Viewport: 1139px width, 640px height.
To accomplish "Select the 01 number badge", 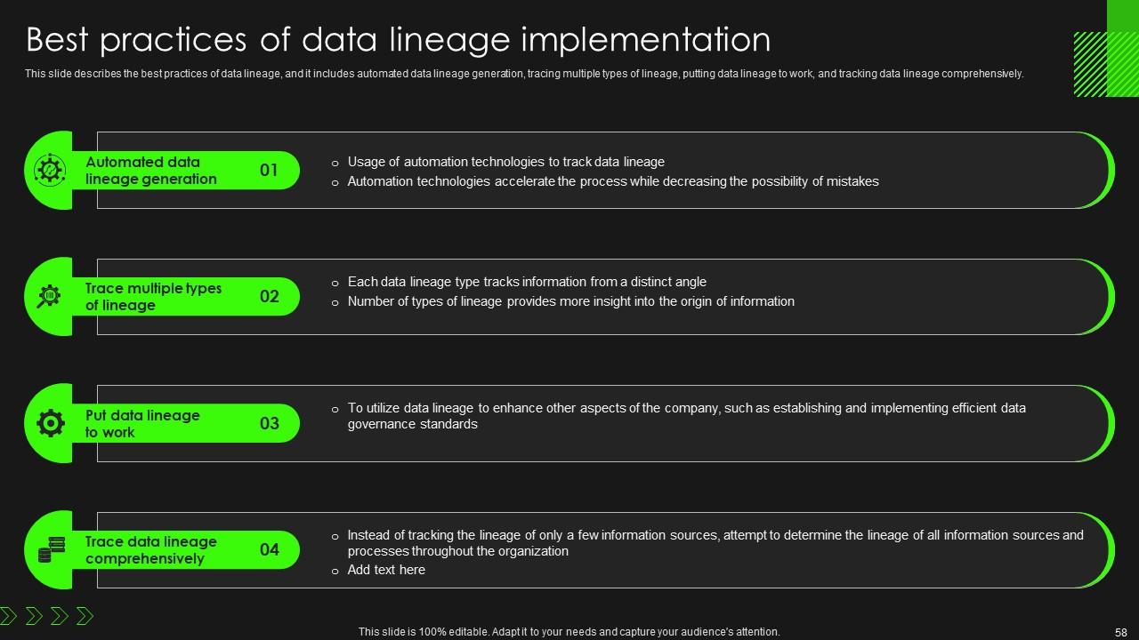I will pos(269,170).
